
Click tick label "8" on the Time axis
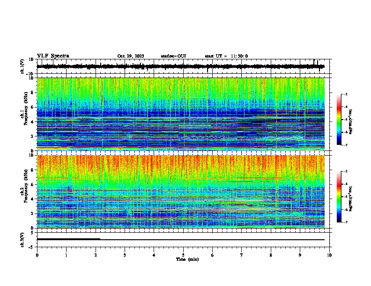[271, 255]
